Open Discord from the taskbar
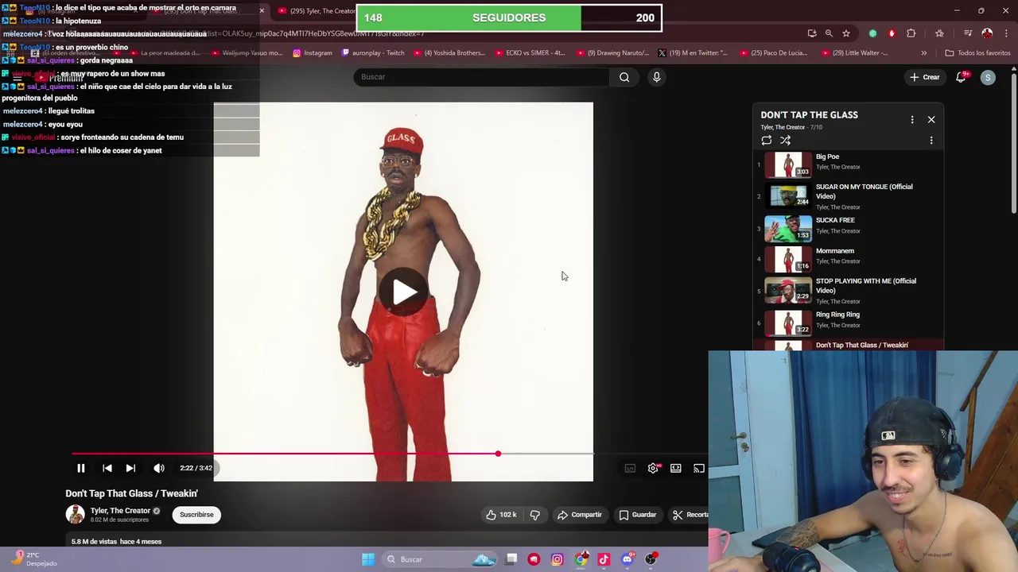The width and height of the screenshot is (1018, 572). point(628,559)
